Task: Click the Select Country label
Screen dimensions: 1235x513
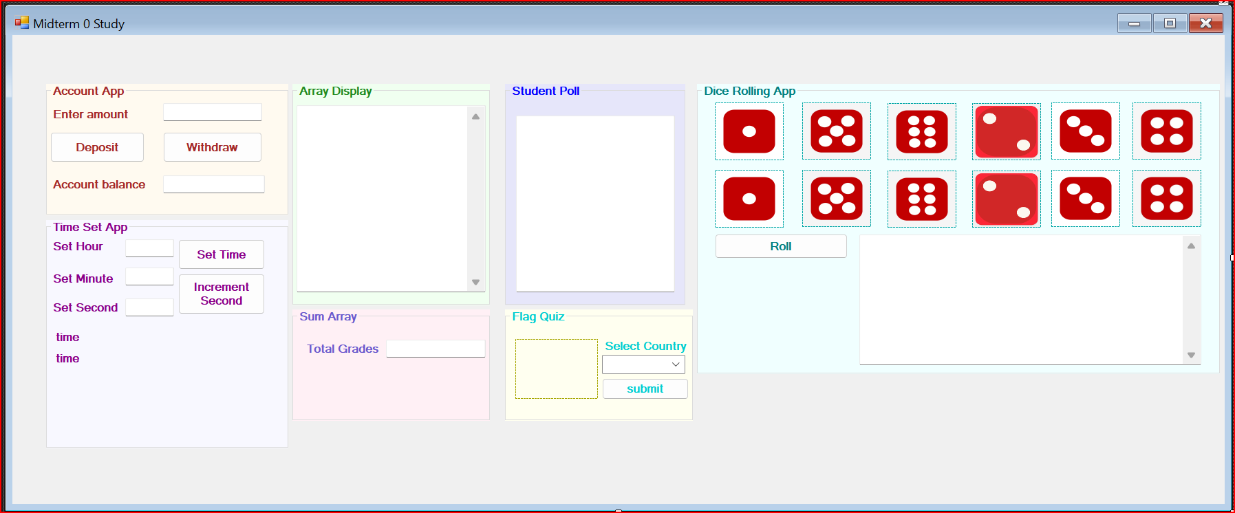Action: click(645, 346)
